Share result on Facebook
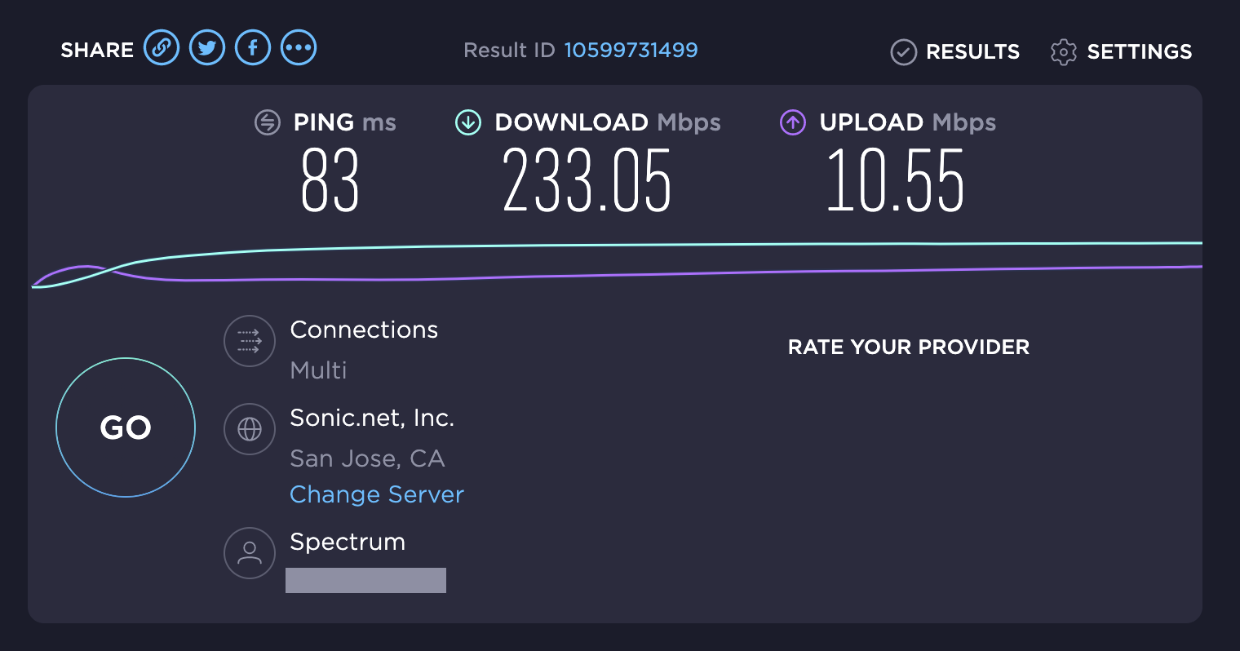 pos(253,48)
